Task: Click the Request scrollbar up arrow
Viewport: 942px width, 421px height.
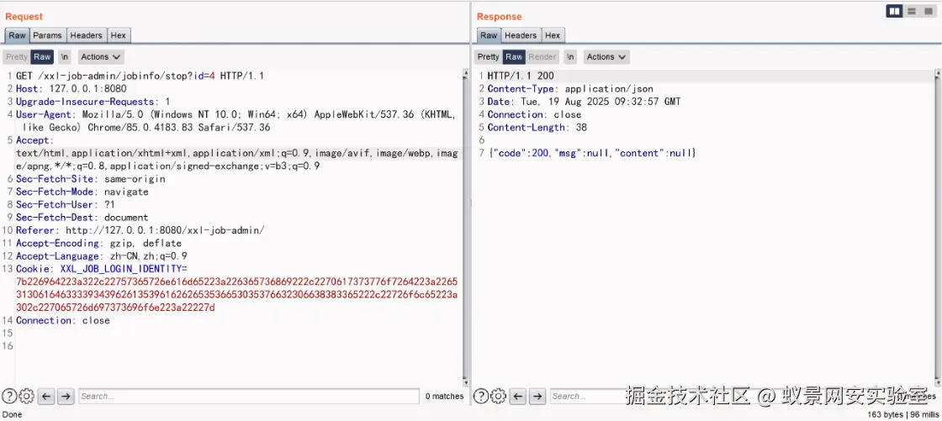Action: [x=465, y=74]
